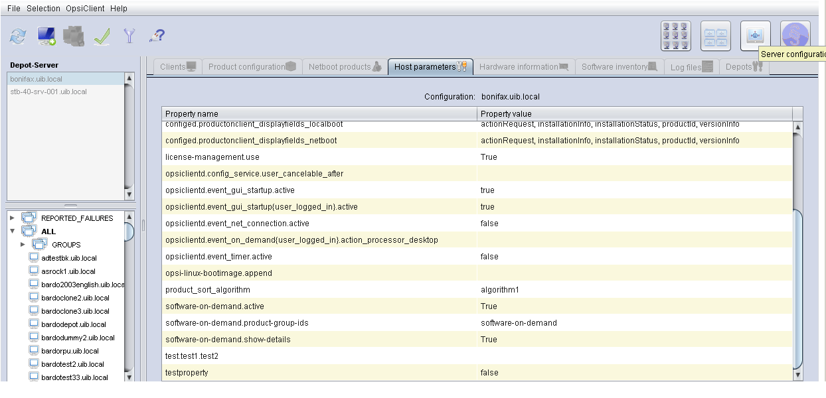Select configed.productonclient_displayfields_netboot property
The height and width of the screenshot is (398, 826).
click(319, 141)
